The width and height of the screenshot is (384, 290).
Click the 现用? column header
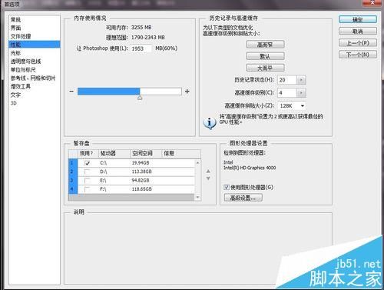[88, 153]
